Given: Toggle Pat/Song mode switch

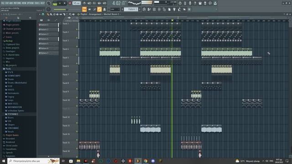Looking at the screenshot, I should (x=55, y=3).
